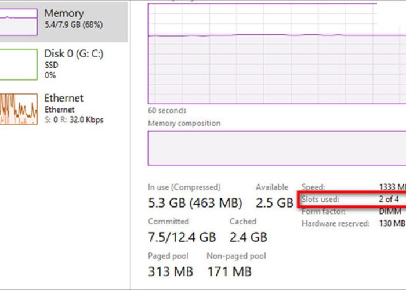Select the Memory mini graph thumbnail
This screenshot has width=406, height=290.
pos(19,21)
